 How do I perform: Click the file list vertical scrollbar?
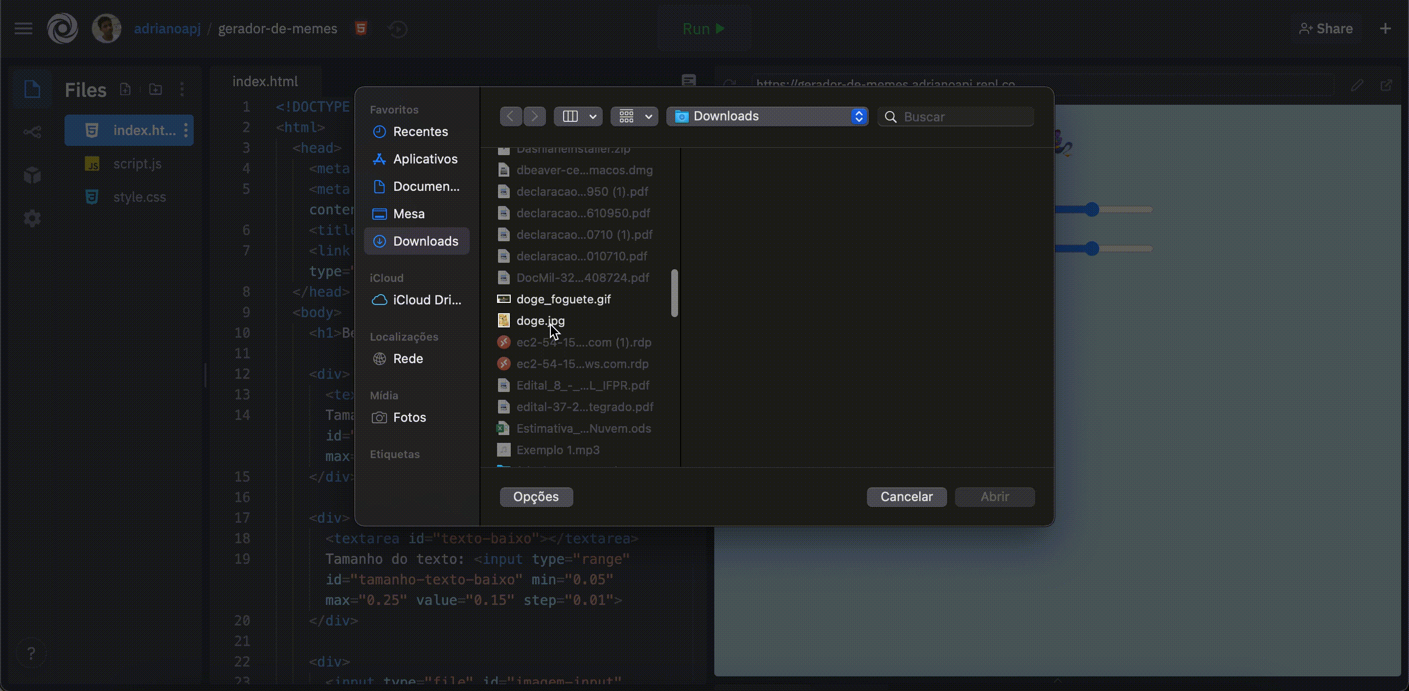674,293
